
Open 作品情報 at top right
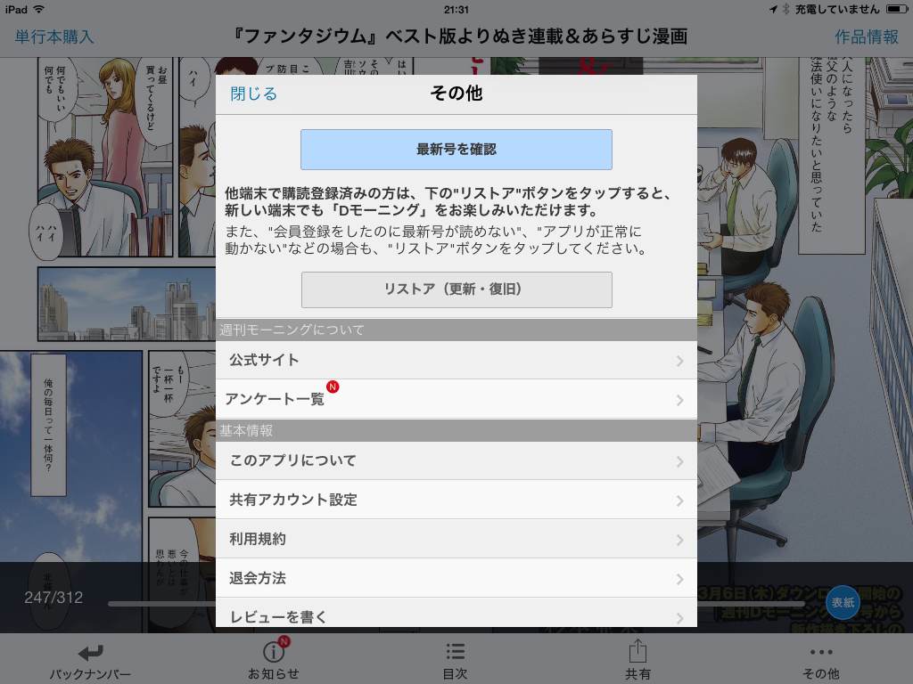pos(867,37)
